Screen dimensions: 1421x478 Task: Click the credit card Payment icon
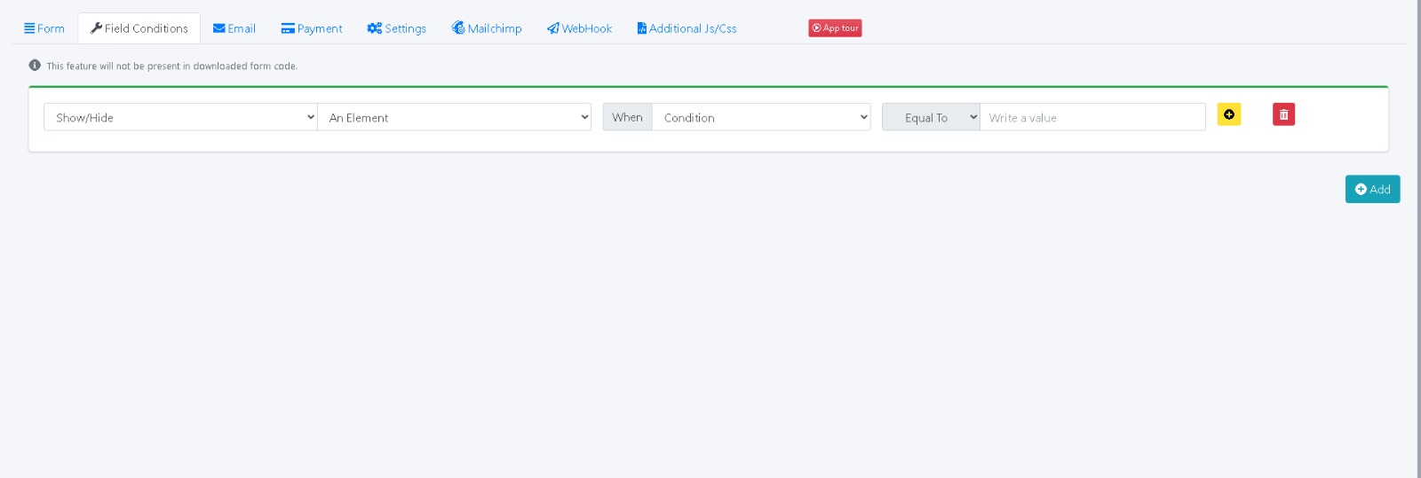(288, 28)
